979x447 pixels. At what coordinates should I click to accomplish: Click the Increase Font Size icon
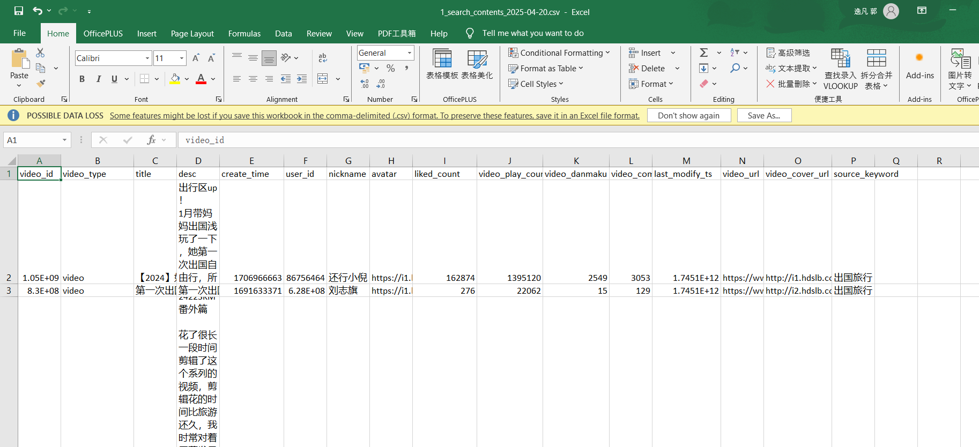pyautogui.click(x=196, y=58)
